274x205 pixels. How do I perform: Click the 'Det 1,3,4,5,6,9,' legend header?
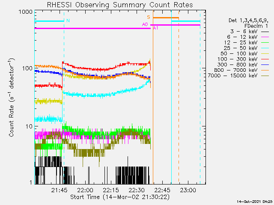coord(248,20)
